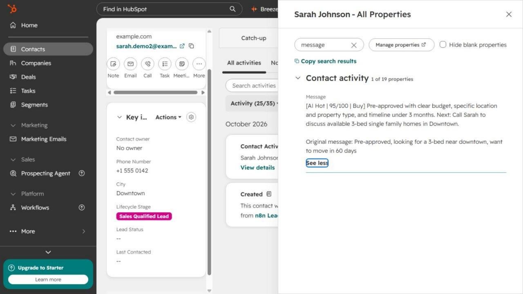This screenshot has height=294, width=523.
Task: Switch to the All activities tab
Action: pos(244,63)
